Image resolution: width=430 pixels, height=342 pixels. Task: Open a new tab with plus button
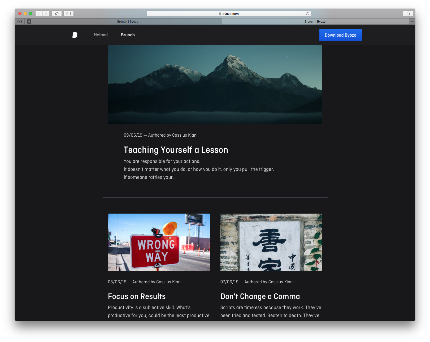412,21
